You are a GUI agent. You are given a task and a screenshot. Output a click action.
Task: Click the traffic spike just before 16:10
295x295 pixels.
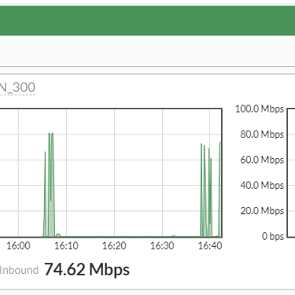click(x=50, y=185)
